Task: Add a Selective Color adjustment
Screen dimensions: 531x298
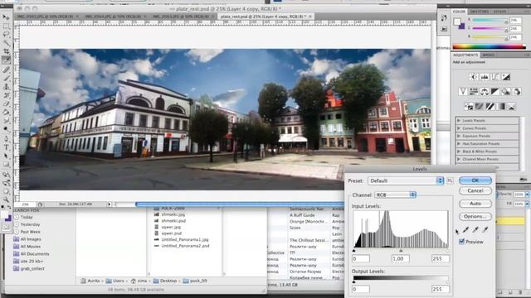Action: coord(511,107)
